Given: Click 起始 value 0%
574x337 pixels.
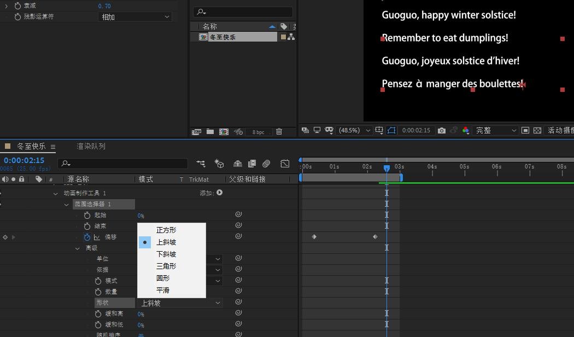Looking at the screenshot, I should pyautogui.click(x=141, y=216).
